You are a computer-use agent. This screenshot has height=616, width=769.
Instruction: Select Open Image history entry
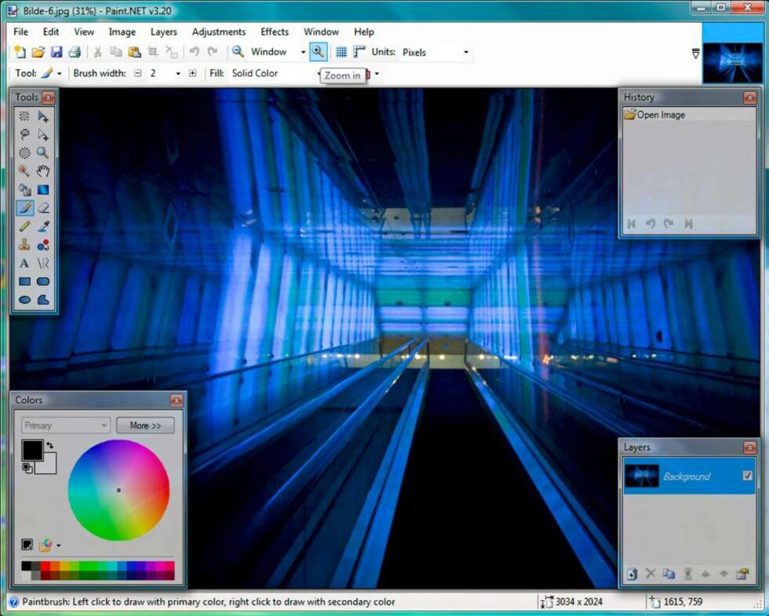[689, 115]
